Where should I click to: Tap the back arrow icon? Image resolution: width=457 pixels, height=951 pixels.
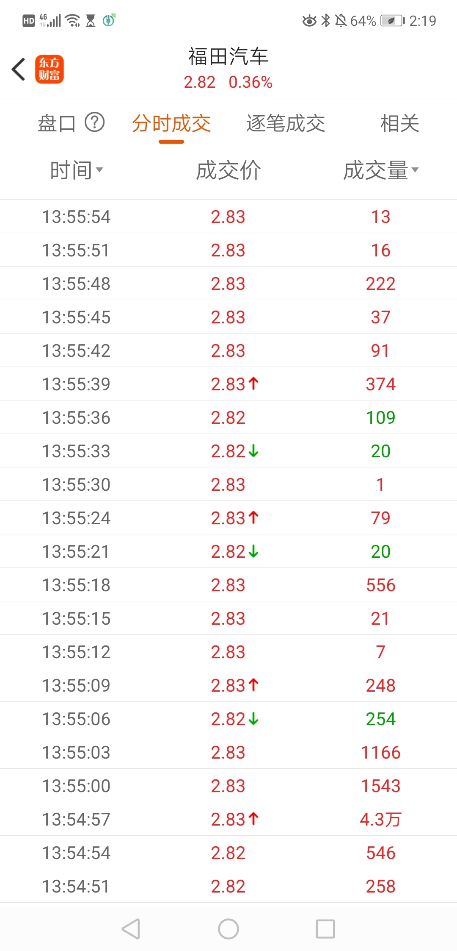[19, 70]
